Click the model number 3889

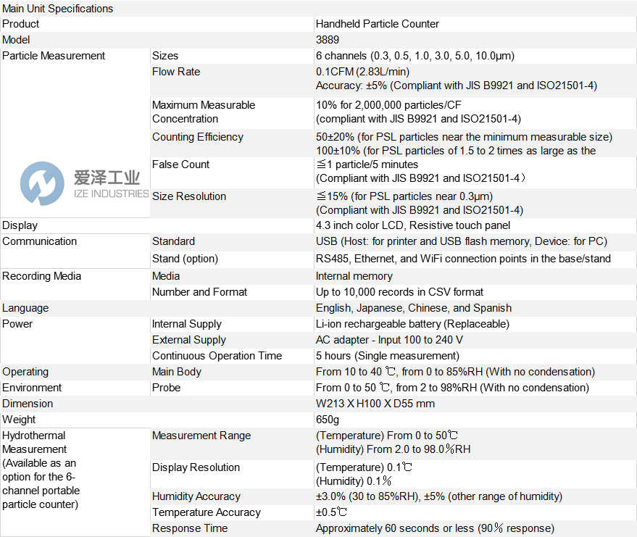(x=328, y=40)
